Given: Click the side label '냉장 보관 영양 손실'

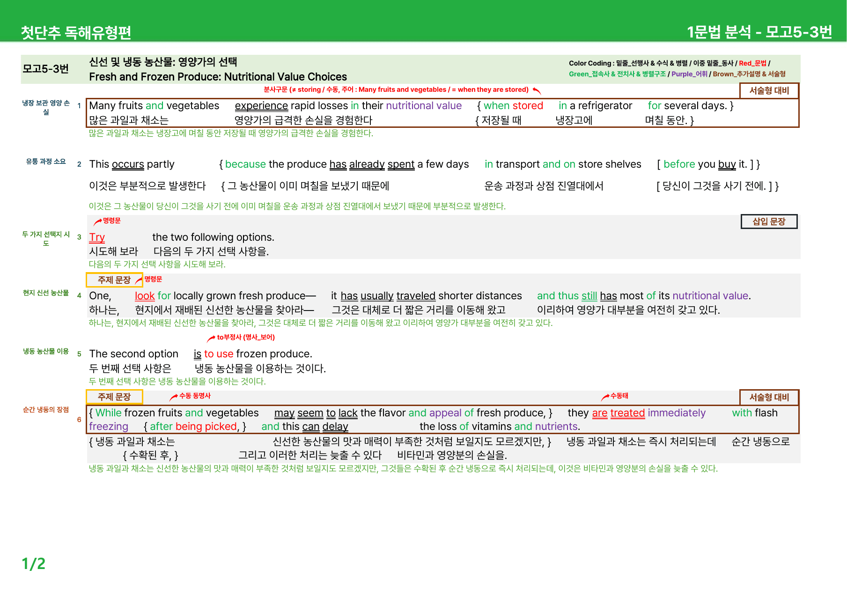Looking at the screenshot, I should [x=46, y=107].
